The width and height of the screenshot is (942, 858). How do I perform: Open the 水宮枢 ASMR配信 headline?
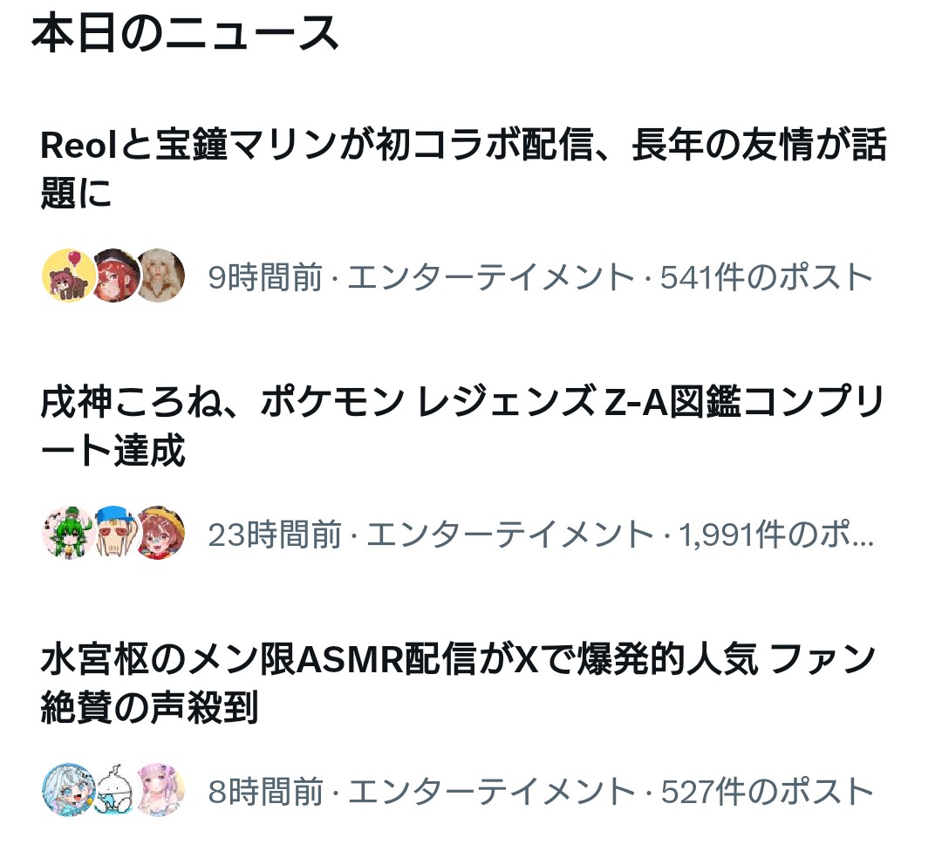click(x=459, y=683)
